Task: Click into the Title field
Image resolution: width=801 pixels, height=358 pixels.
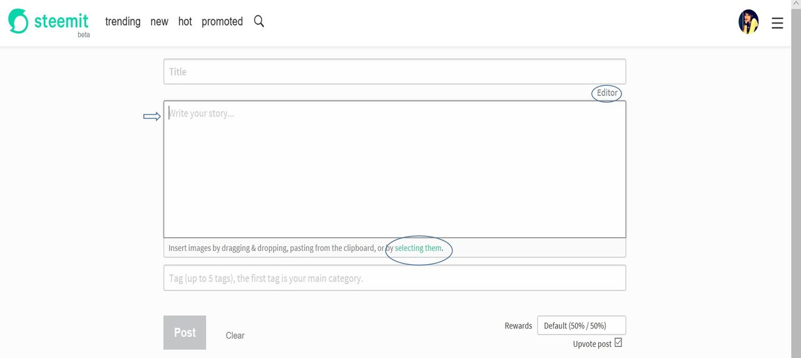Action: pyautogui.click(x=395, y=71)
